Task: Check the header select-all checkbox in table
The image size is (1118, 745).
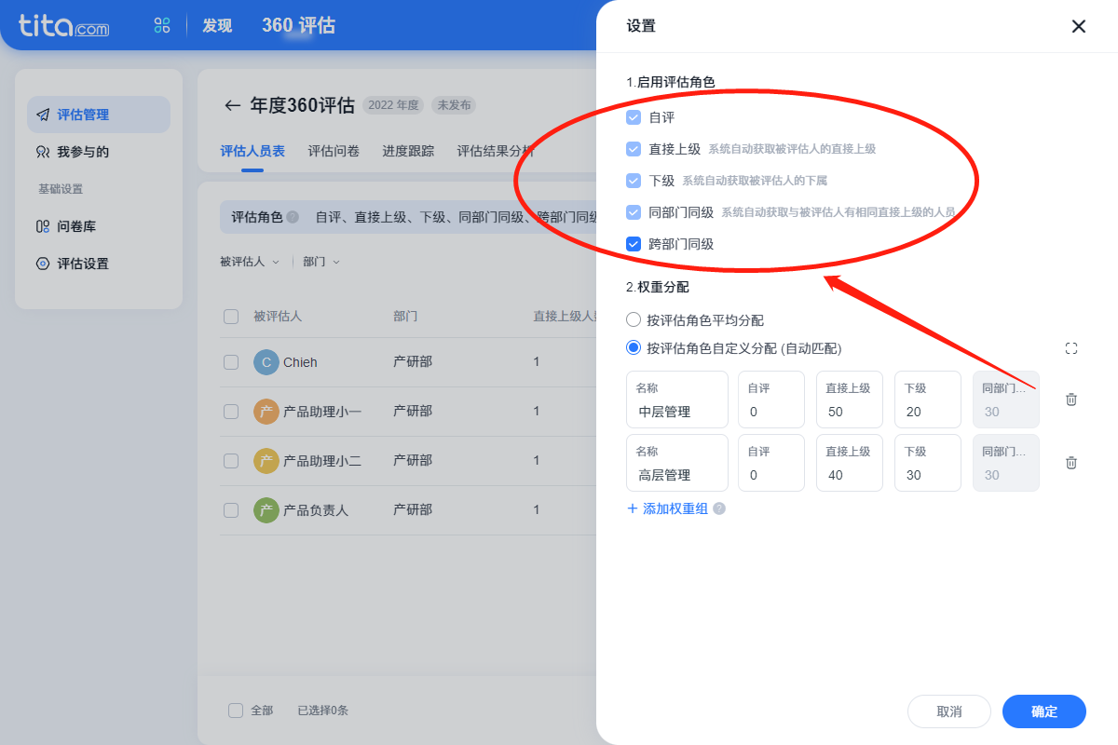Action: 231,317
